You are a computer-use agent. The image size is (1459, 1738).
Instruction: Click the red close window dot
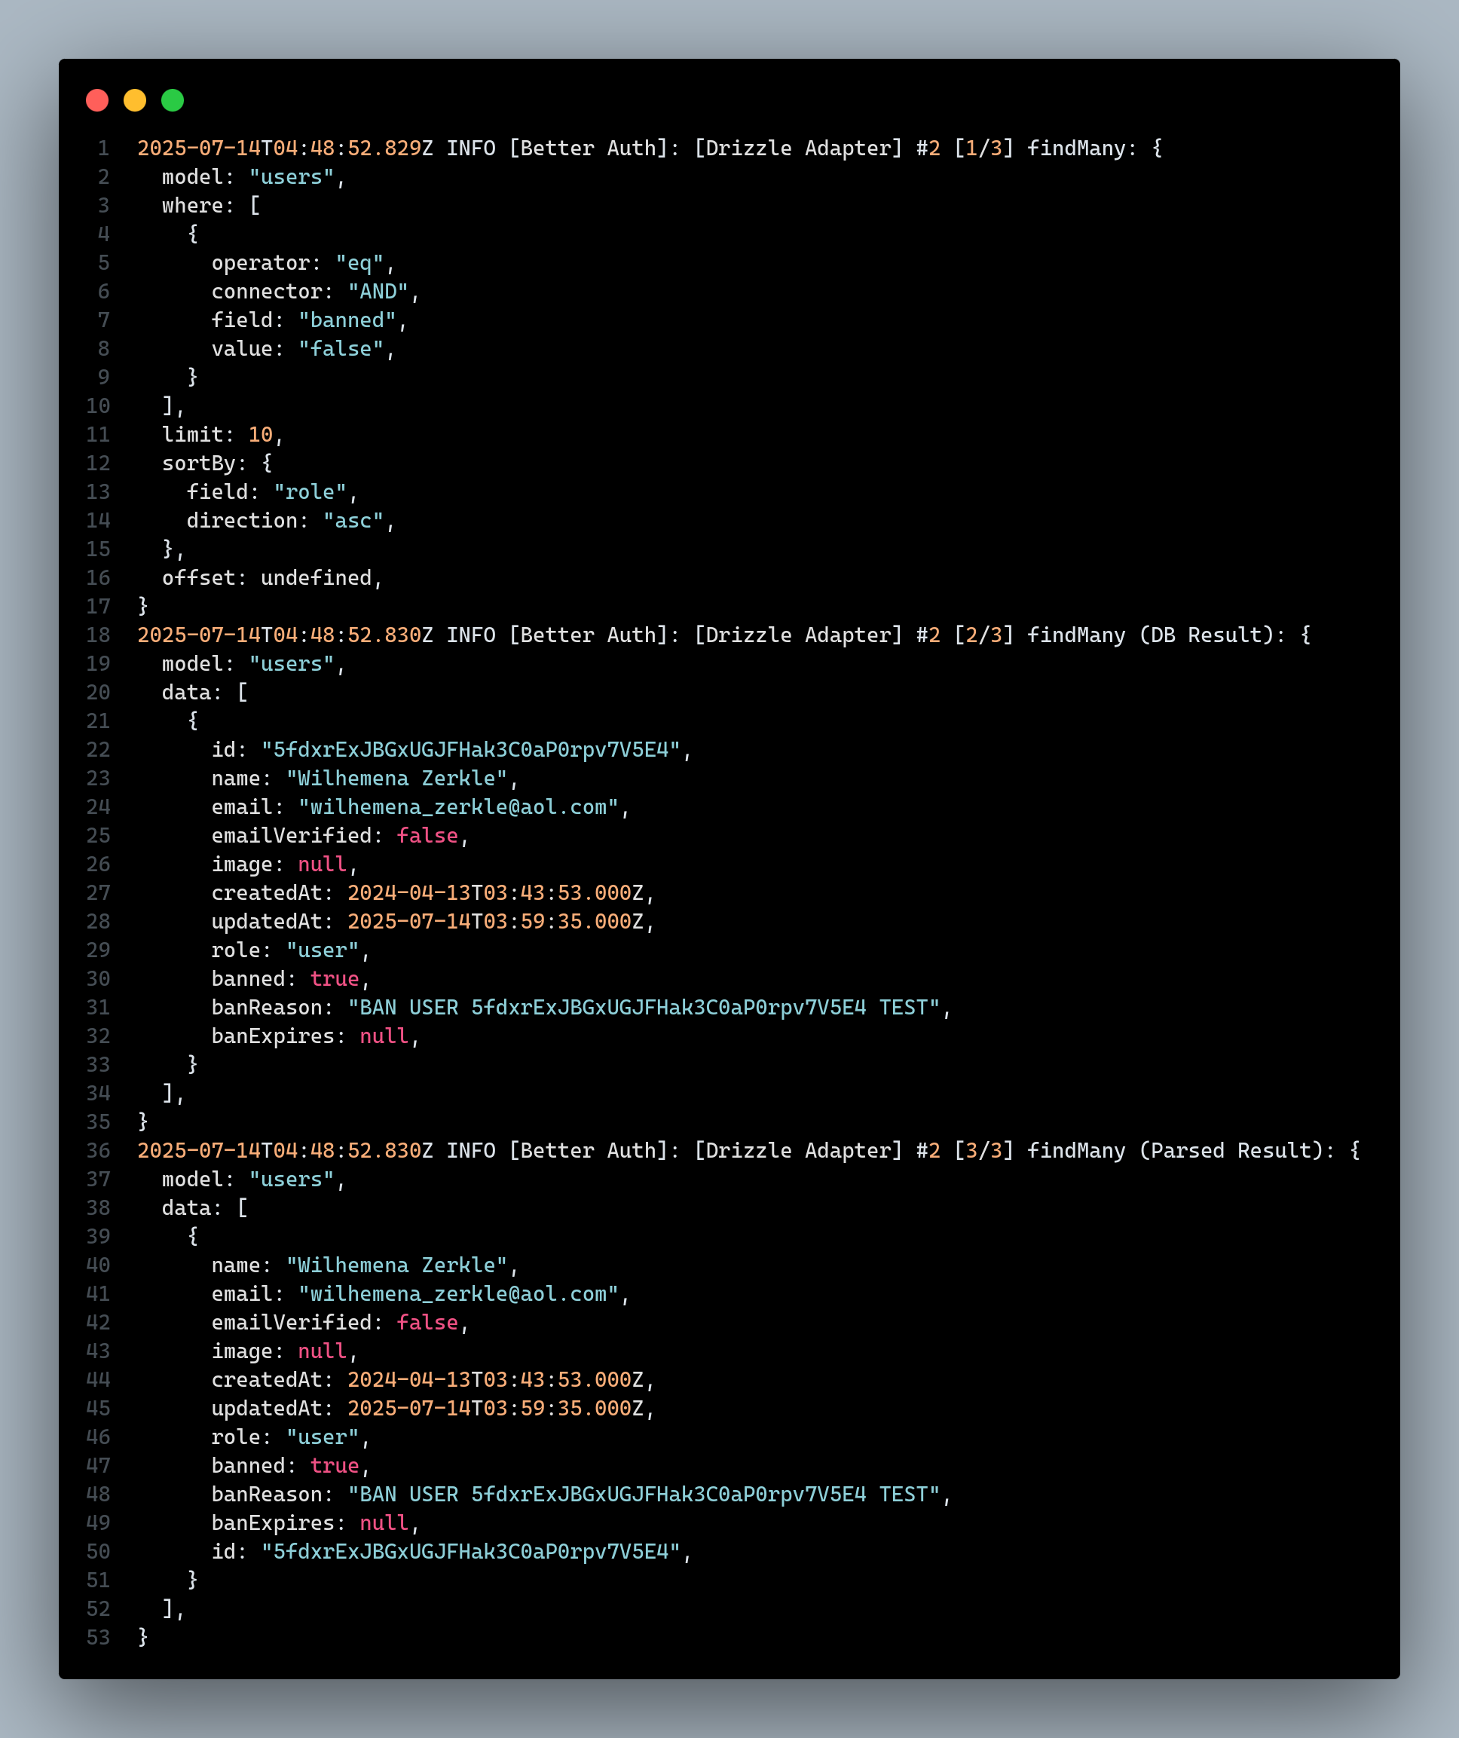point(98,100)
